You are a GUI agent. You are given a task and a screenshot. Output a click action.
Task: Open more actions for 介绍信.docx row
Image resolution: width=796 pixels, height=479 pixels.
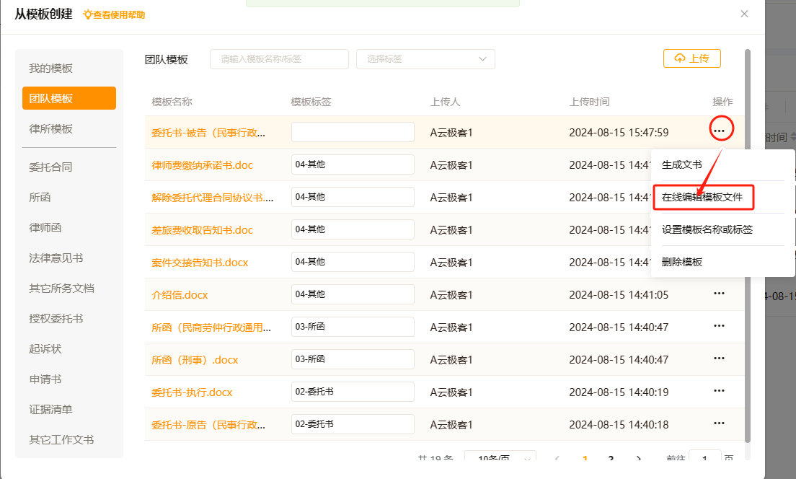719,294
